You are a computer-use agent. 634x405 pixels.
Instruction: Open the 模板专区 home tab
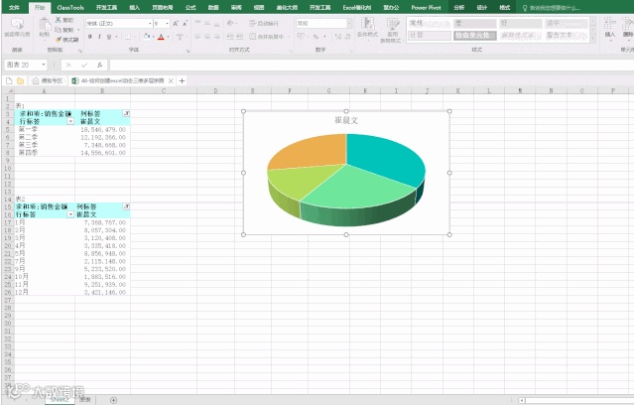pos(48,81)
